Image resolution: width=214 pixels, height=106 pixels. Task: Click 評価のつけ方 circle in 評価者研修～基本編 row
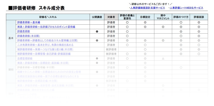click(181, 23)
